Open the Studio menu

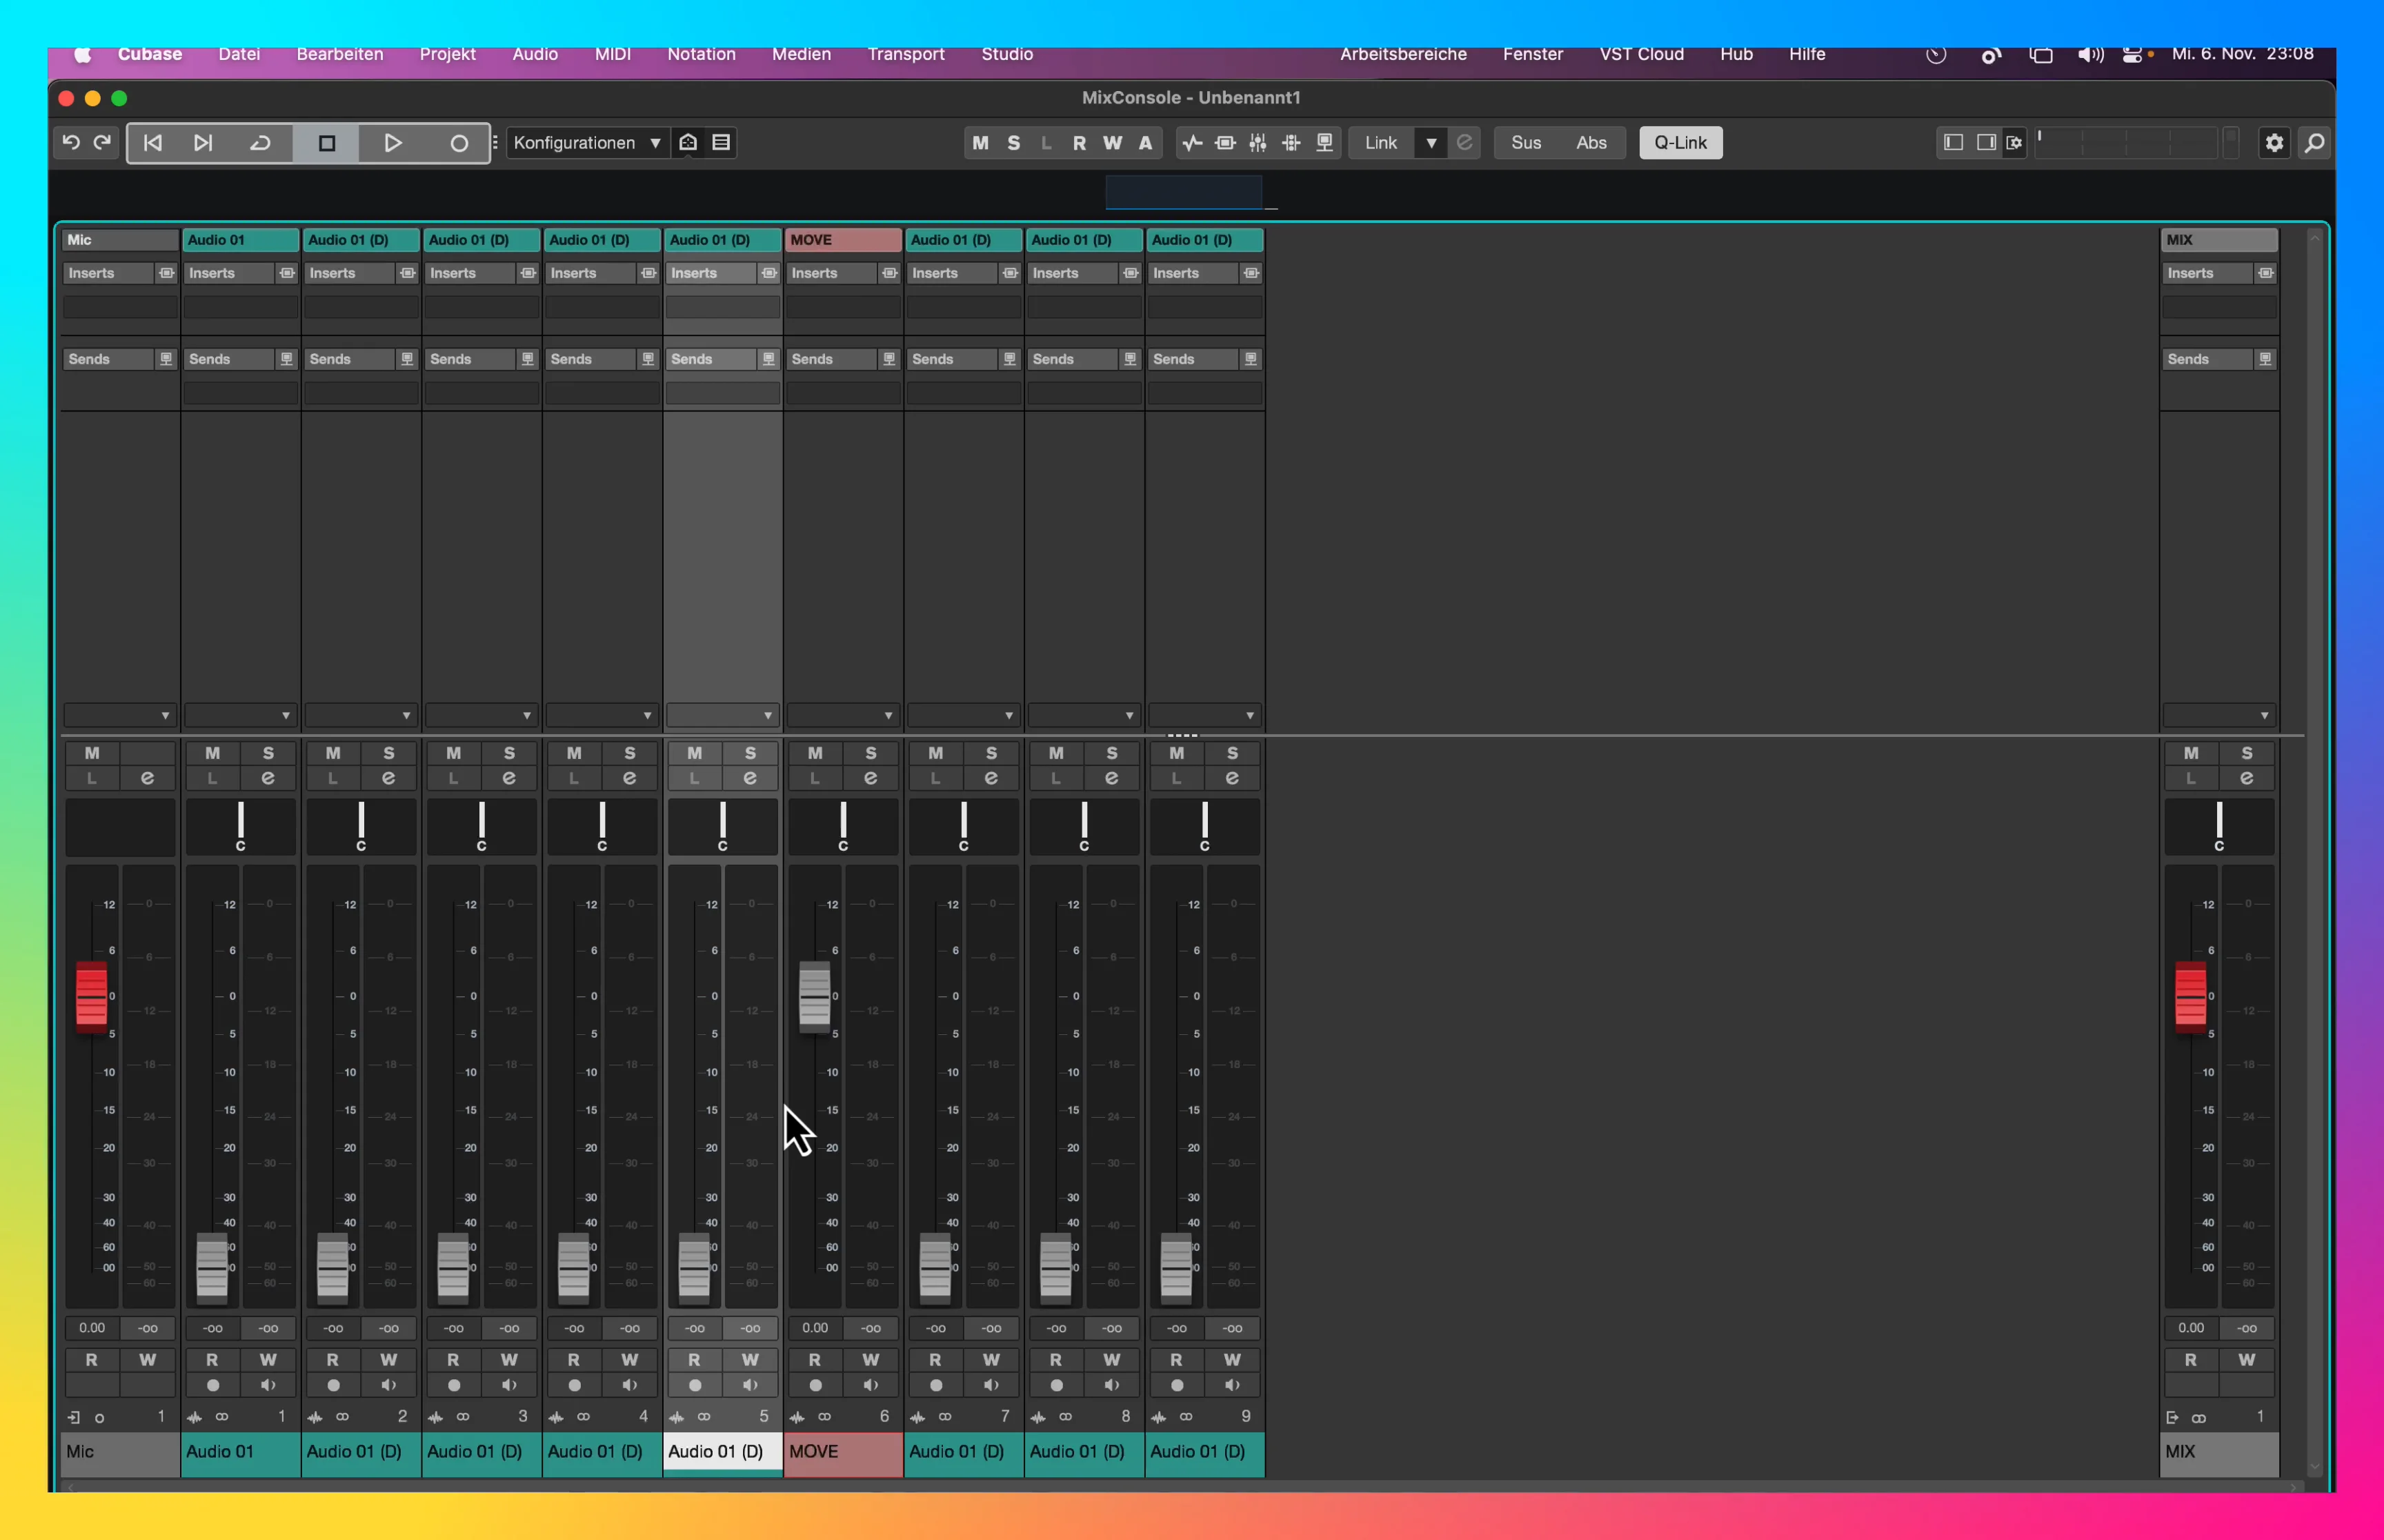[x=1006, y=54]
